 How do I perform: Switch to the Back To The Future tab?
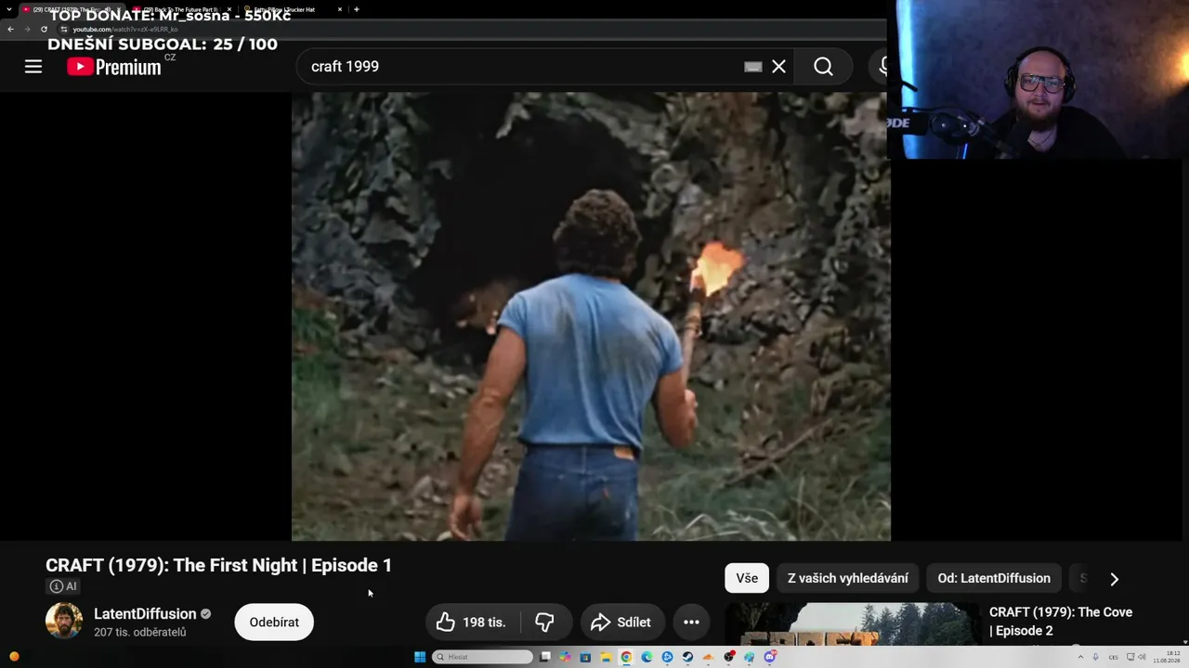click(181, 9)
